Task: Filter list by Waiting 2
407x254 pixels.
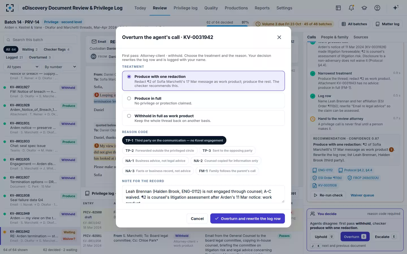Action: pos(30,49)
